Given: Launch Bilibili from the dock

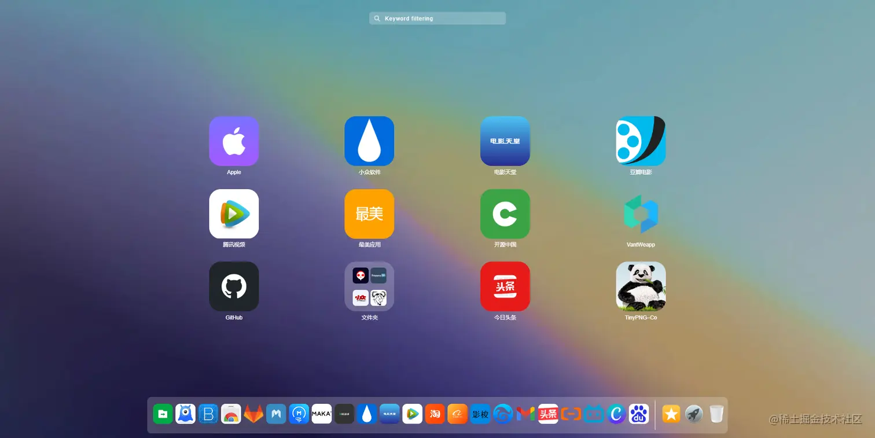Looking at the screenshot, I should [593, 414].
